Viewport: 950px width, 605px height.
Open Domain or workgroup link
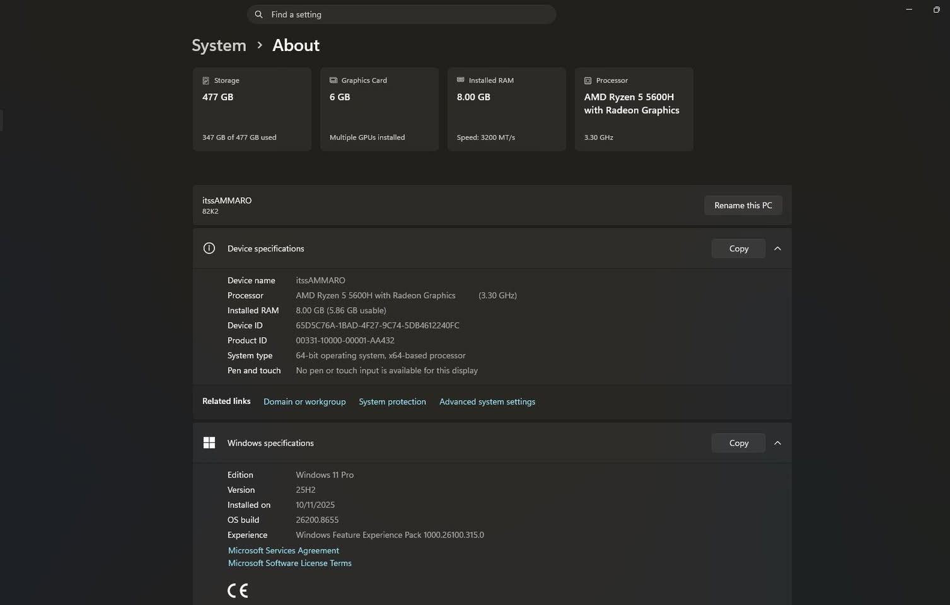click(304, 401)
